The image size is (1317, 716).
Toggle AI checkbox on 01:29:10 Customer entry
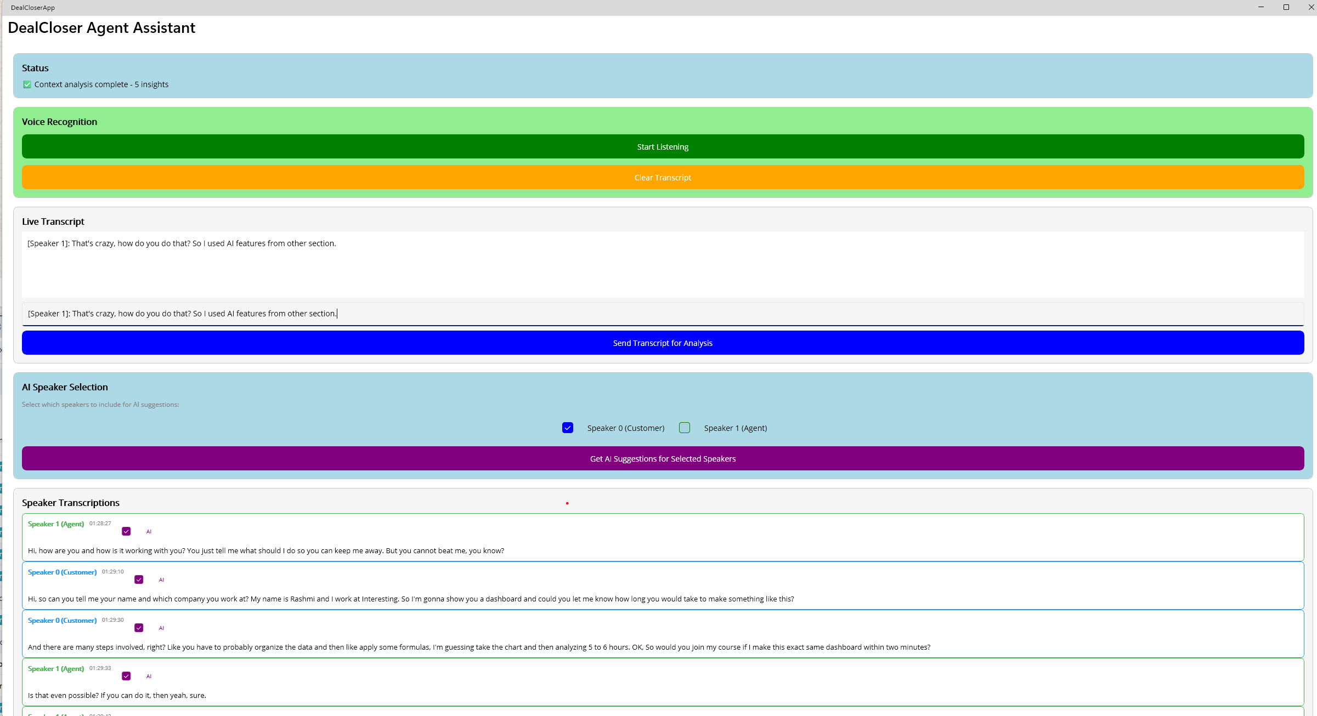click(x=139, y=579)
